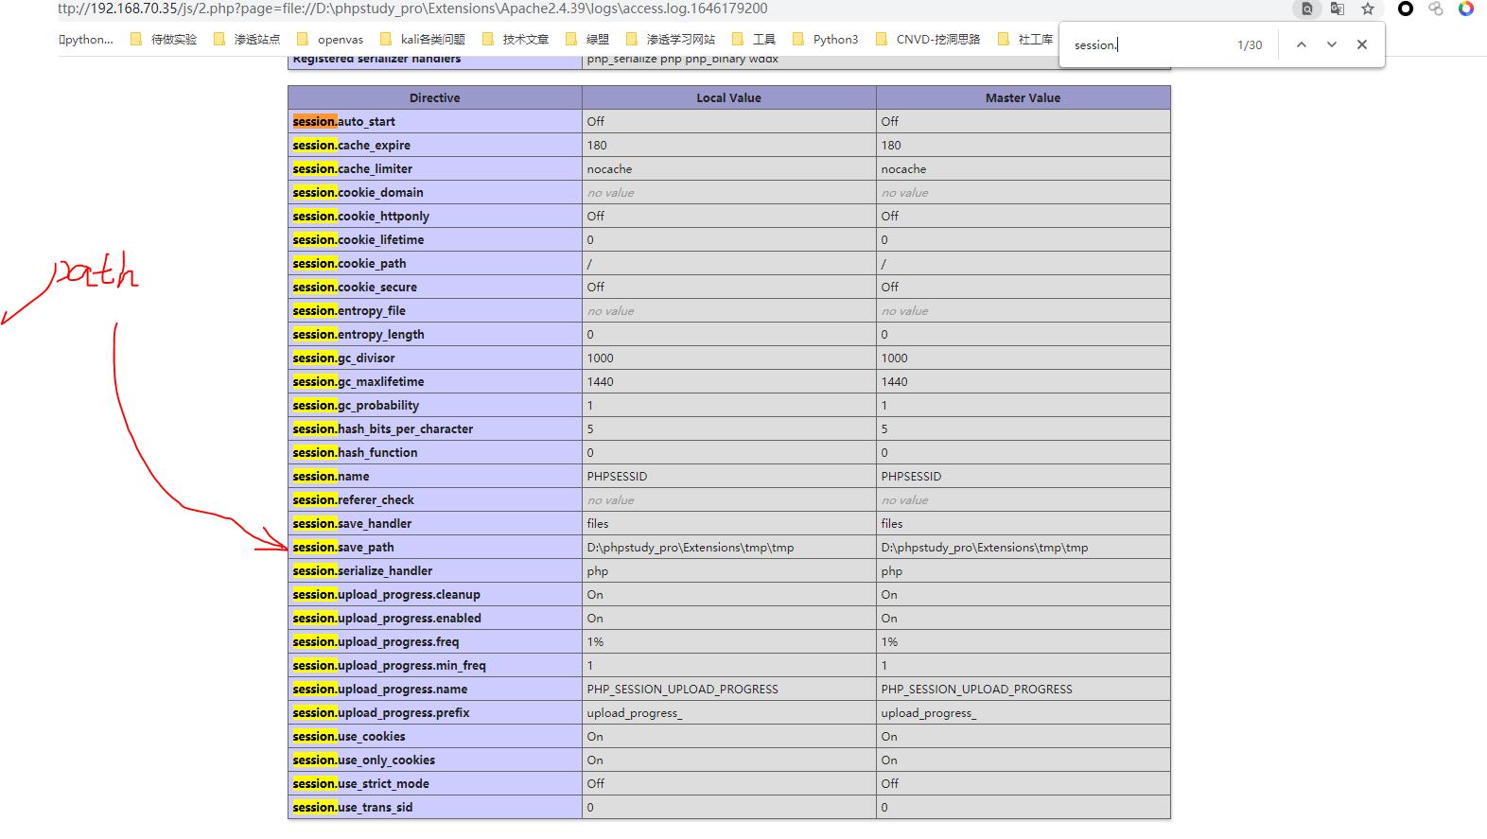
Task: Click the colorful ring profile icon
Action: [x=1466, y=9]
